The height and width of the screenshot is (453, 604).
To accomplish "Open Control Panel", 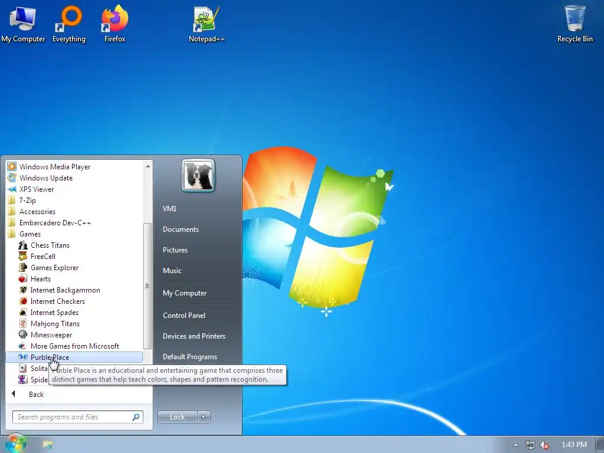I will click(x=184, y=315).
